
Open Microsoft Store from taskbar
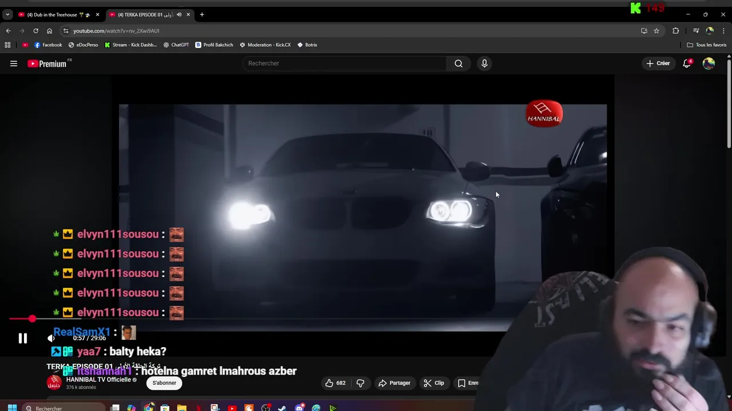coord(165,408)
